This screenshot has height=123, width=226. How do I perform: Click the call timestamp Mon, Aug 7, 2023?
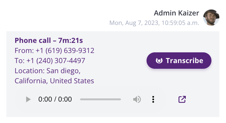pyautogui.click(x=135, y=23)
